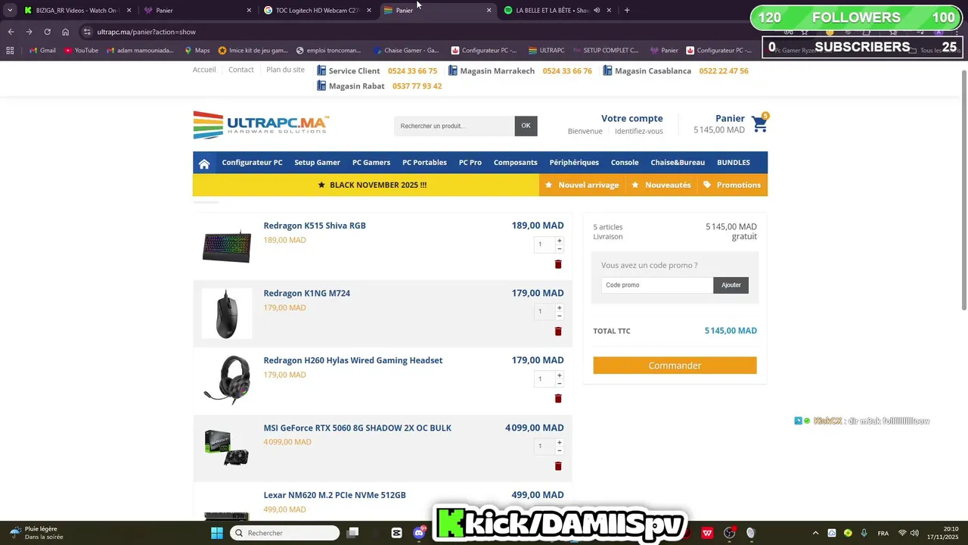Open the volume icon in system tray
Viewport: 968px width, 545px height.
point(915,533)
